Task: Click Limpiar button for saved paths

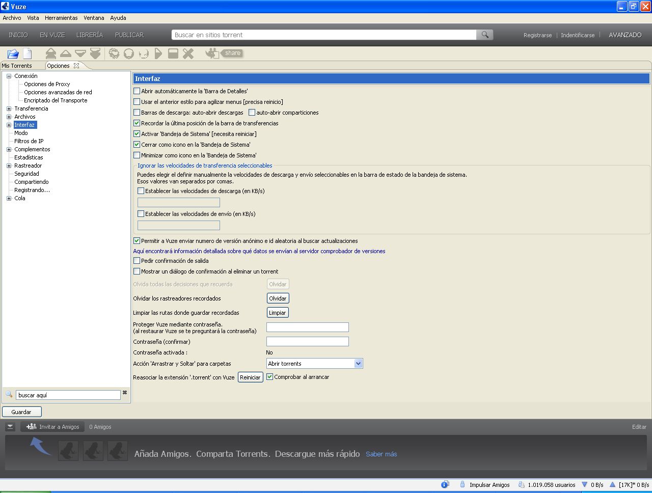Action: [278, 313]
